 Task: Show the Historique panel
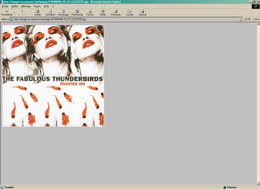[x=116, y=13]
